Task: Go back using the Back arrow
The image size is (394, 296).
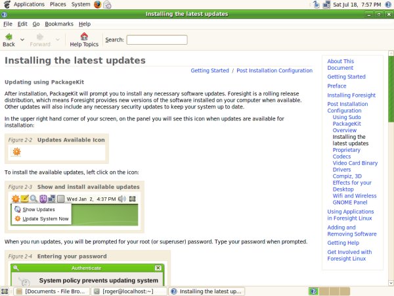Action: point(9,39)
